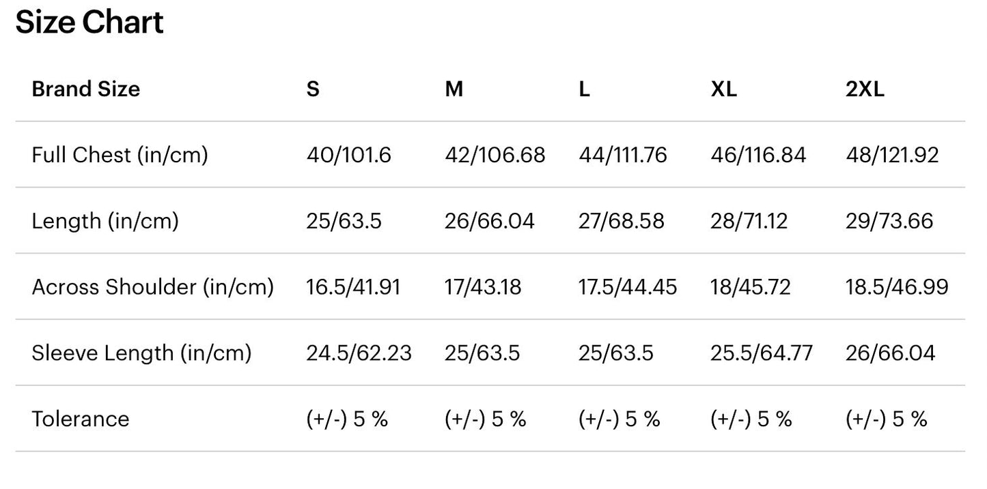Select the Sleeve Length (in/cm) row label

tap(141, 353)
